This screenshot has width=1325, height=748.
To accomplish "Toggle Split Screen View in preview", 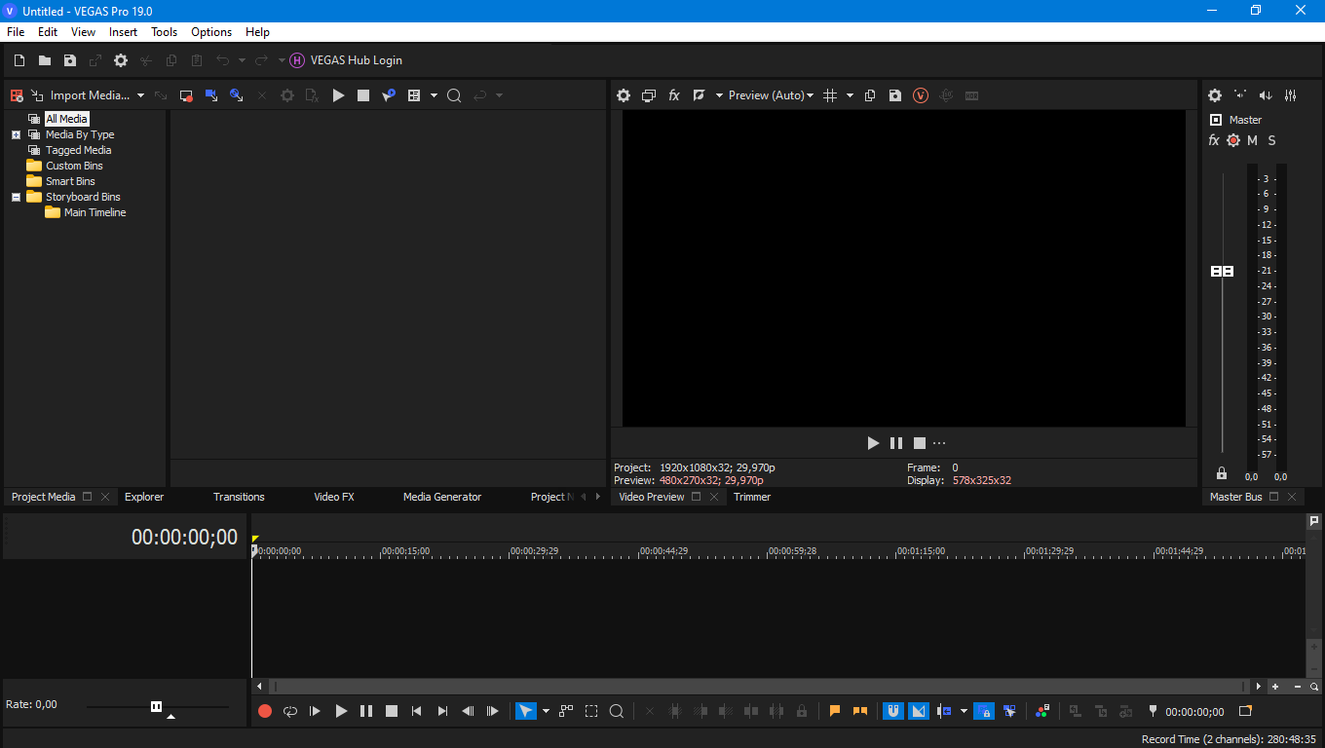I will click(699, 95).
